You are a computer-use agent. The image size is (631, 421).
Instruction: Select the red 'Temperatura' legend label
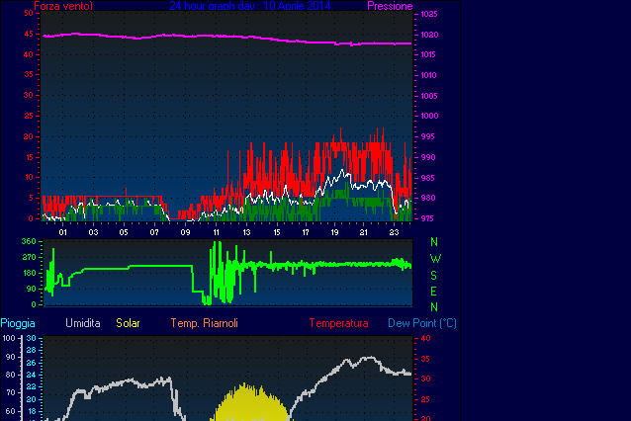coord(338,323)
